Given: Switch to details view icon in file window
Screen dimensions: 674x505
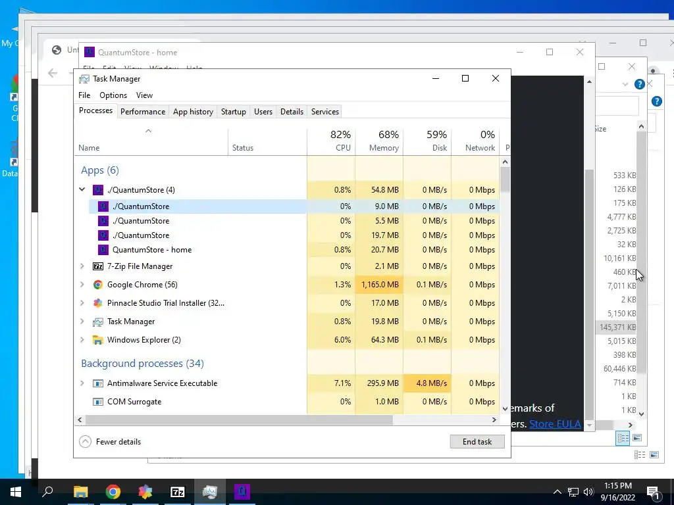Looking at the screenshot, I should click(x=623, y=437).
